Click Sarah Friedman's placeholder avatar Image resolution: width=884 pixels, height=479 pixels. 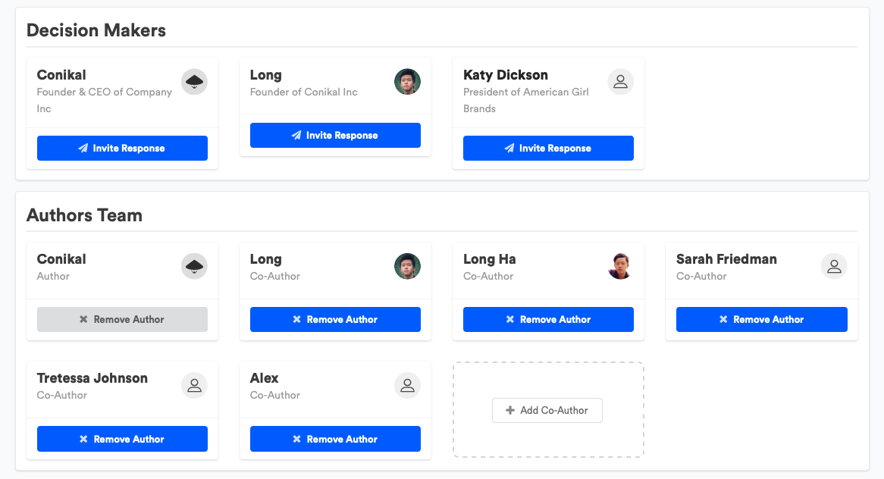[834, 266]
